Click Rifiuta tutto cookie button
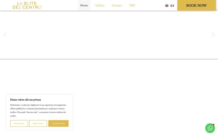 (38, 123)
